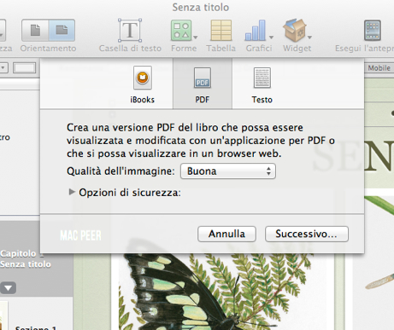Click the Annulla button
Screen dimensions: 394x330
226,234
